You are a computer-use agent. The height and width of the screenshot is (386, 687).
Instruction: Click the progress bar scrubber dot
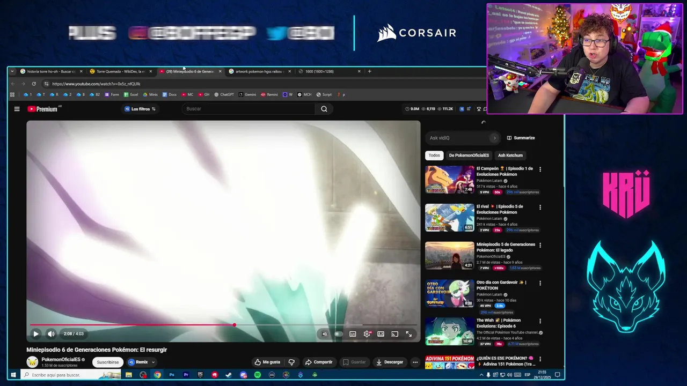(x=235, y=325)
